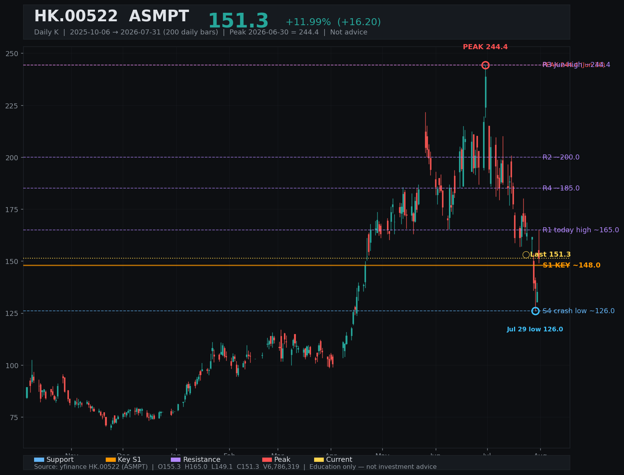Image resolution: width=624 pixels, height=475 pixels.
Task: Select the red peak circle marker at 244.4
Action: (485, 65)
